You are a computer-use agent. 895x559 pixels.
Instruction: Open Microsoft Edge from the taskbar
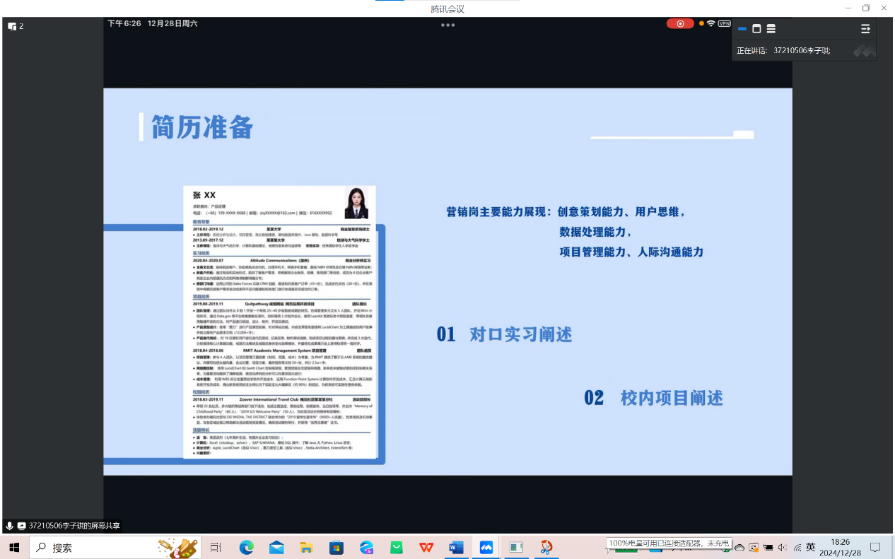pyautogui.click(x=246, y=547)
